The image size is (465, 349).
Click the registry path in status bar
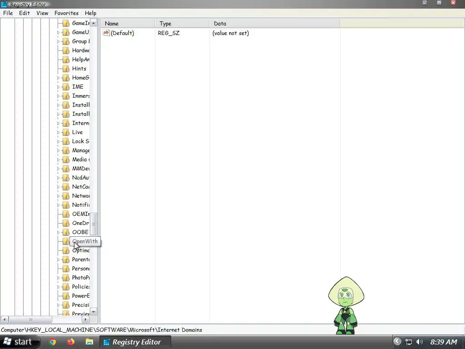pyautogui.click(x=101, y=330)
